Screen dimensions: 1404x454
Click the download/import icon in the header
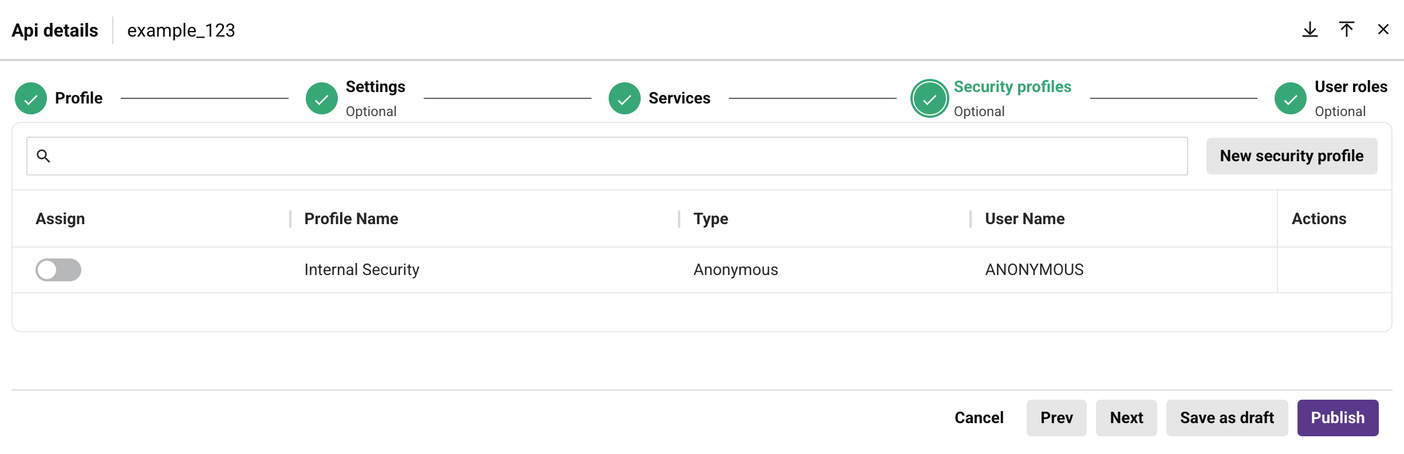1310,30
